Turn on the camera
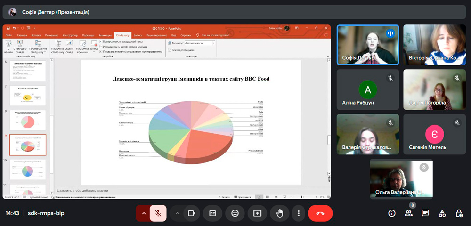Image resolution: width=471 pixels, height=226 pixels. 191,213
